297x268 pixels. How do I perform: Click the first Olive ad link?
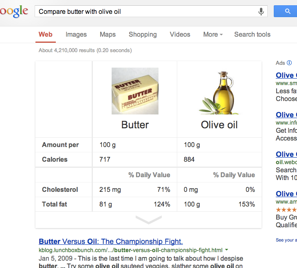(286, 75)
